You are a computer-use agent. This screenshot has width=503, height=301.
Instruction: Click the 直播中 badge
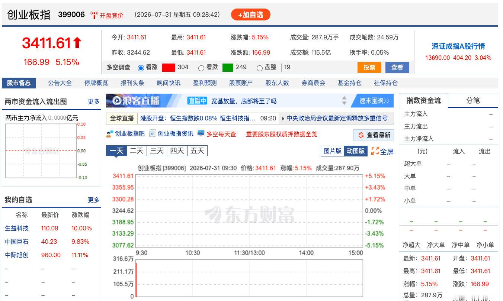pyautogui.click(x=197, y=101)
